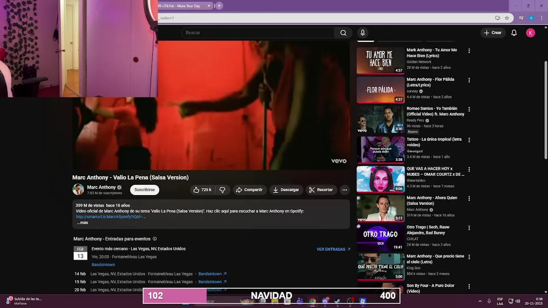
Task: Open title Son By Four - A Puro Dolor
Action: point(430,288)
